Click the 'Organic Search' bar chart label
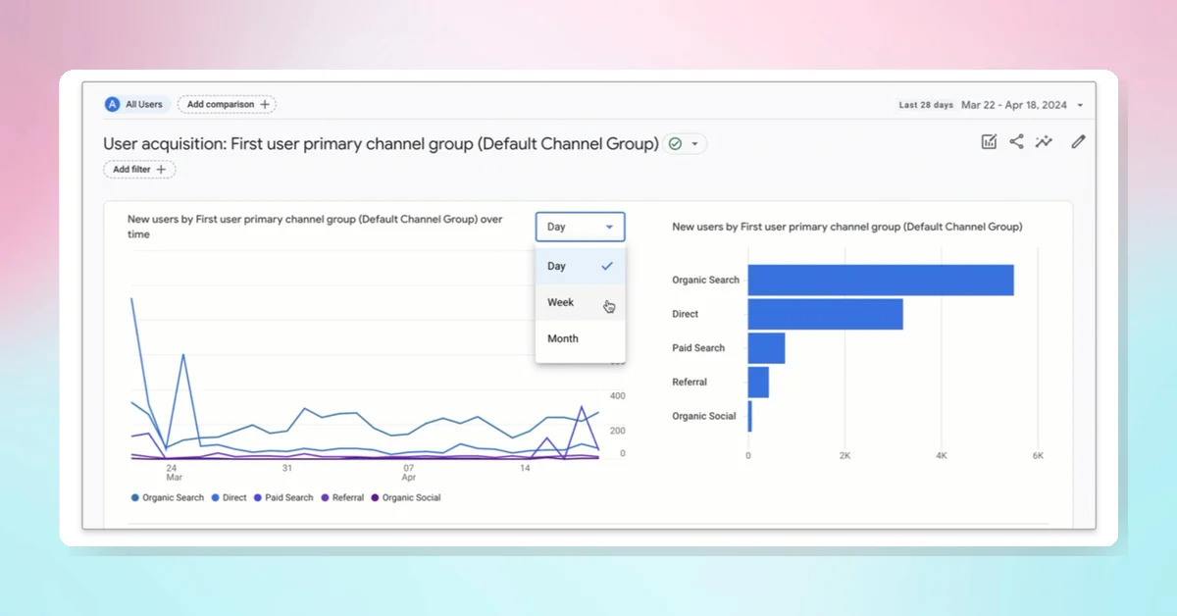This screenshot has width=1177, height=616. point(705,281)
